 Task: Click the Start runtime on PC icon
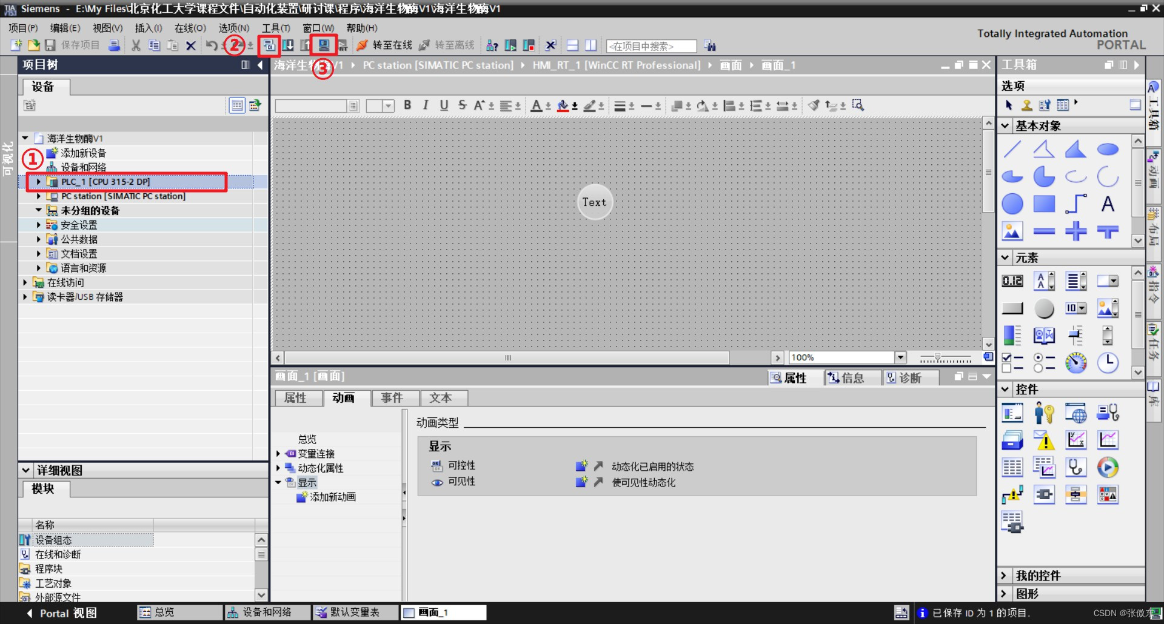click(x=324, y=45)
